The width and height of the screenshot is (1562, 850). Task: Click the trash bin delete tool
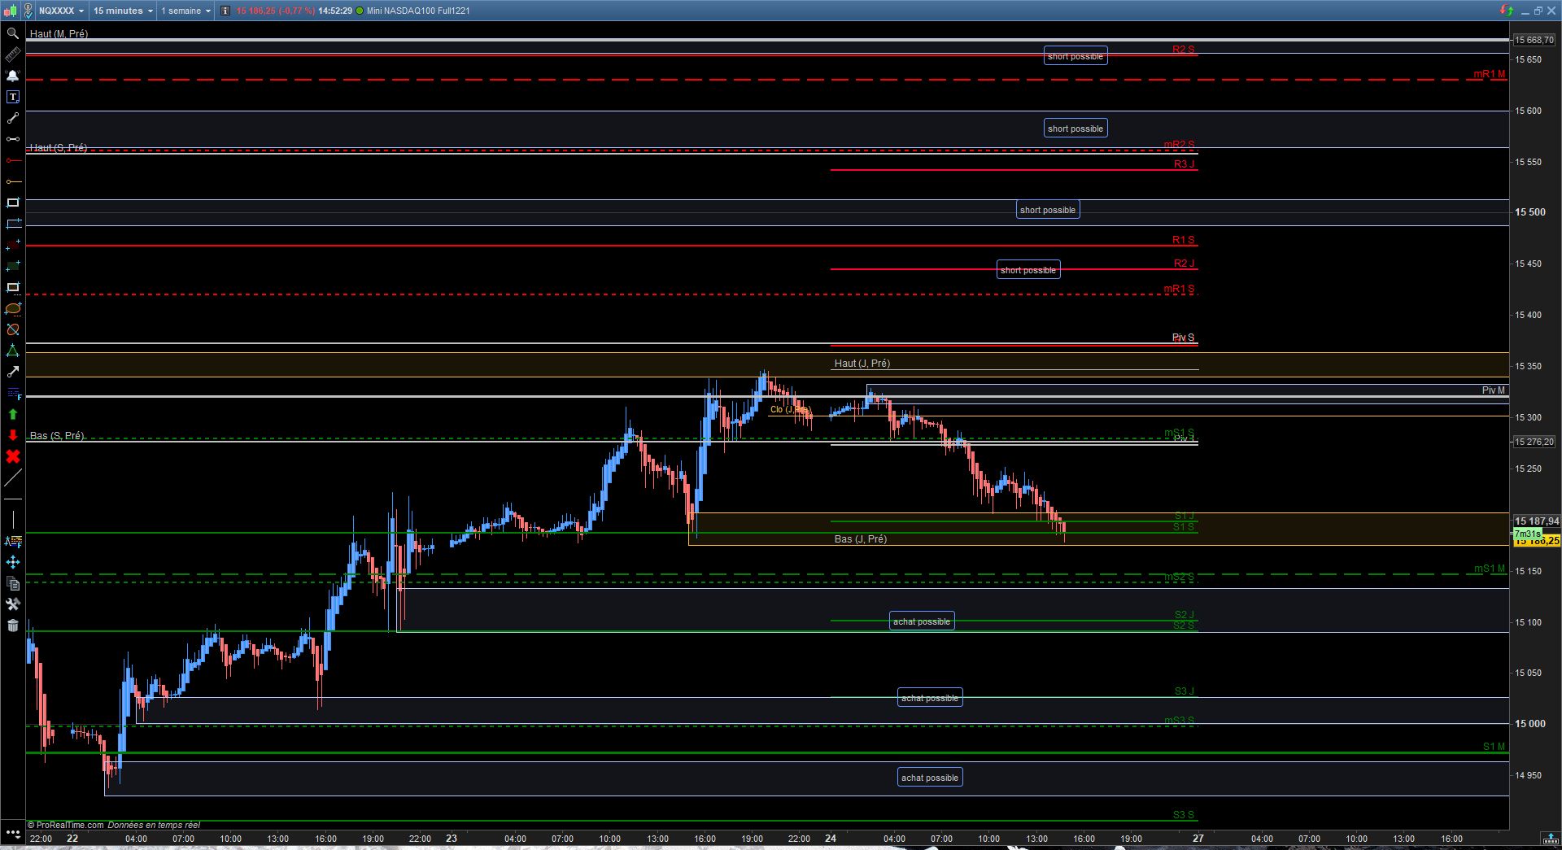13,626
